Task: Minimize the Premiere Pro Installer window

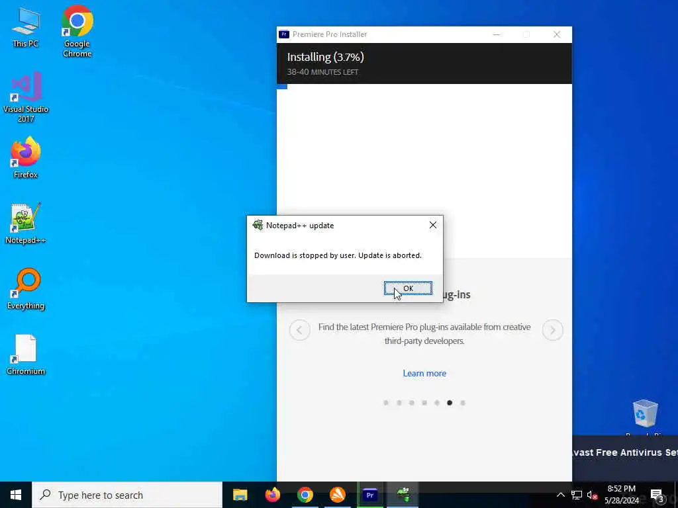Action: pos(497,34)
